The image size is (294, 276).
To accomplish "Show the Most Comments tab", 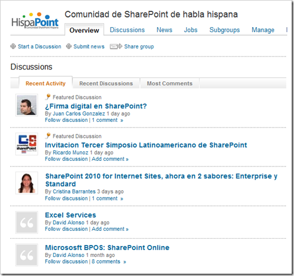I will coord(170,84).
